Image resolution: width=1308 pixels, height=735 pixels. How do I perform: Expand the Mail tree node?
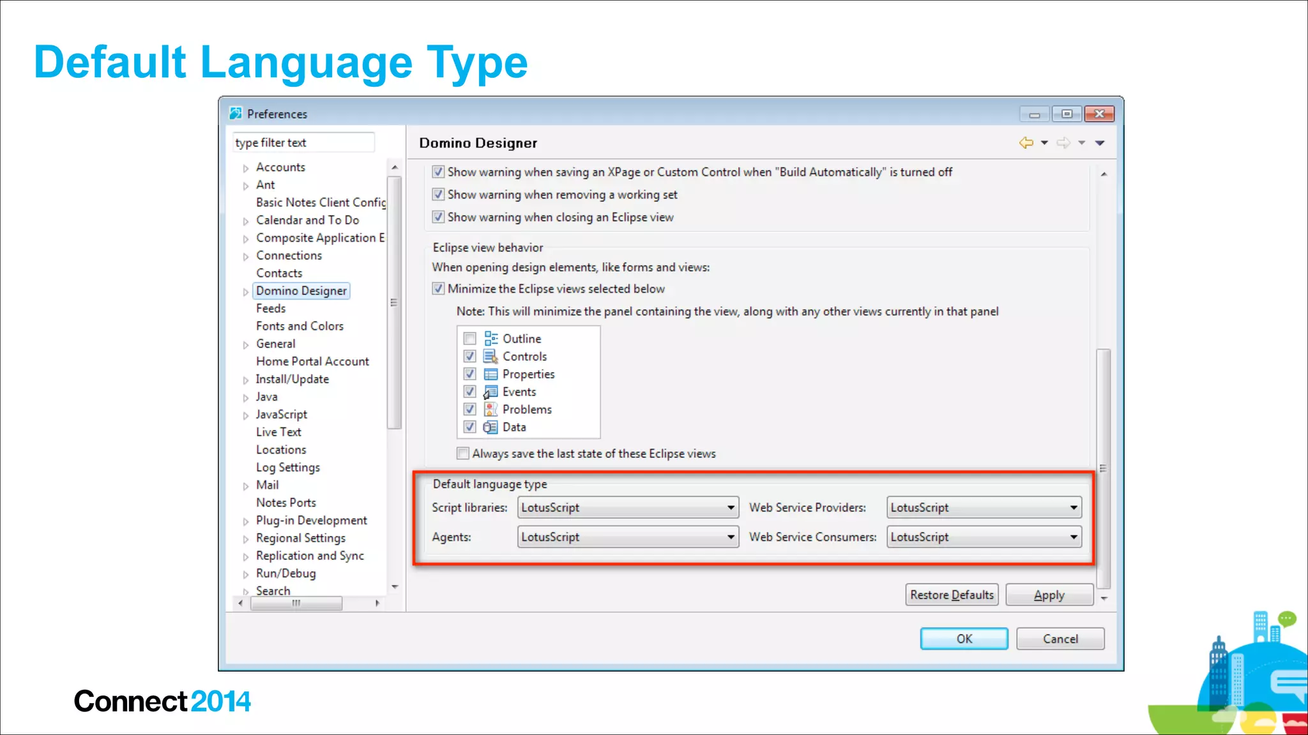[246, 486]
